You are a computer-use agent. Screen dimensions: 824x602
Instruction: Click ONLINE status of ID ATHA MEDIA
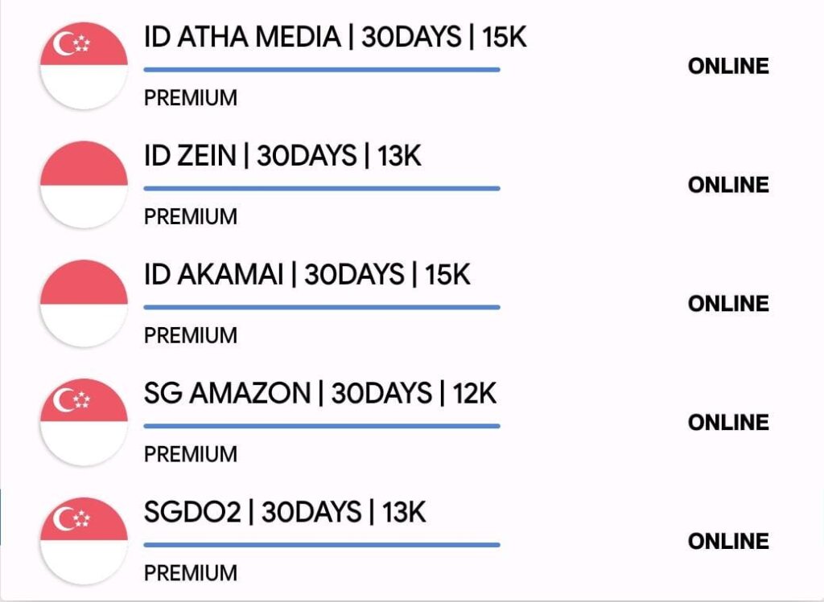coord(728,67)
